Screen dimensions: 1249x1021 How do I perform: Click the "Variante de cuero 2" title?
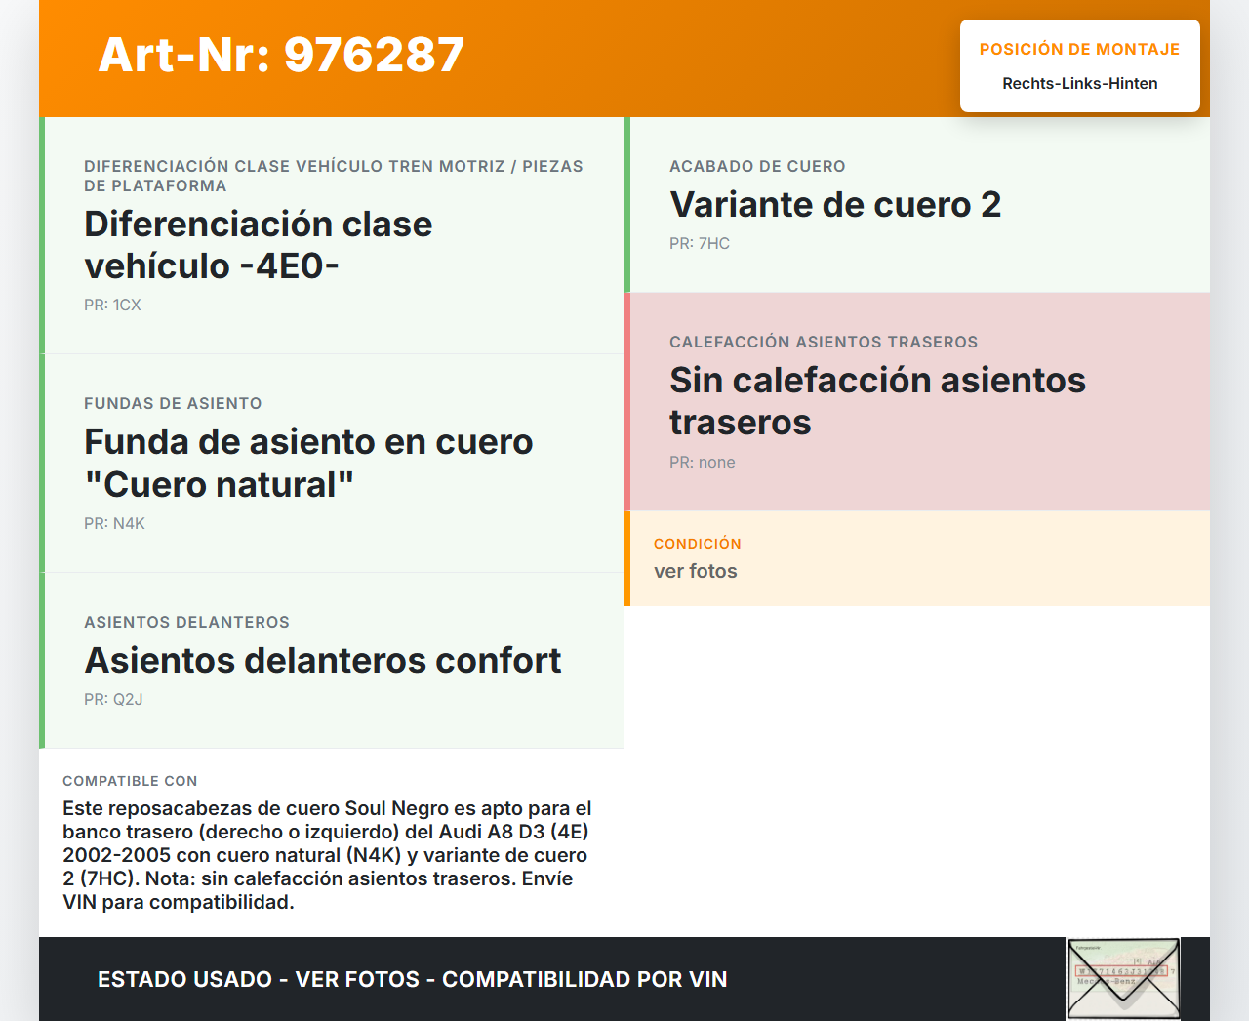point(835,205)
